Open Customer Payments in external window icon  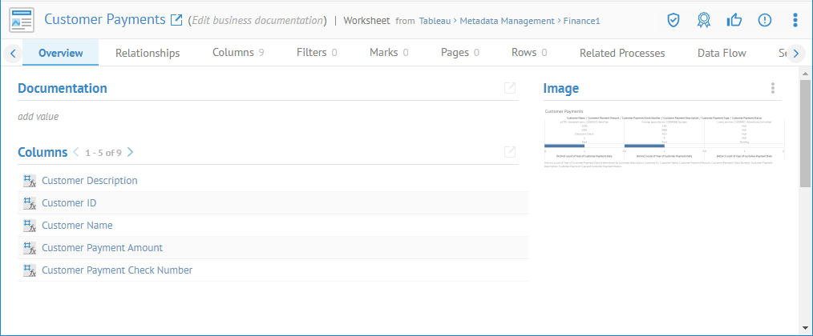click(177, 19)
